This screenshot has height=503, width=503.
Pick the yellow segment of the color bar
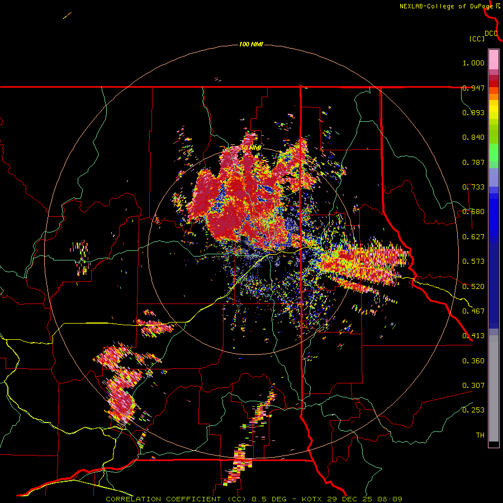tap(493, 110)
